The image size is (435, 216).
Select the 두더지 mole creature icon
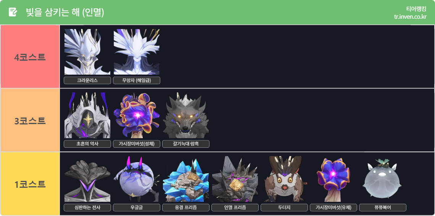coord(284,179)
